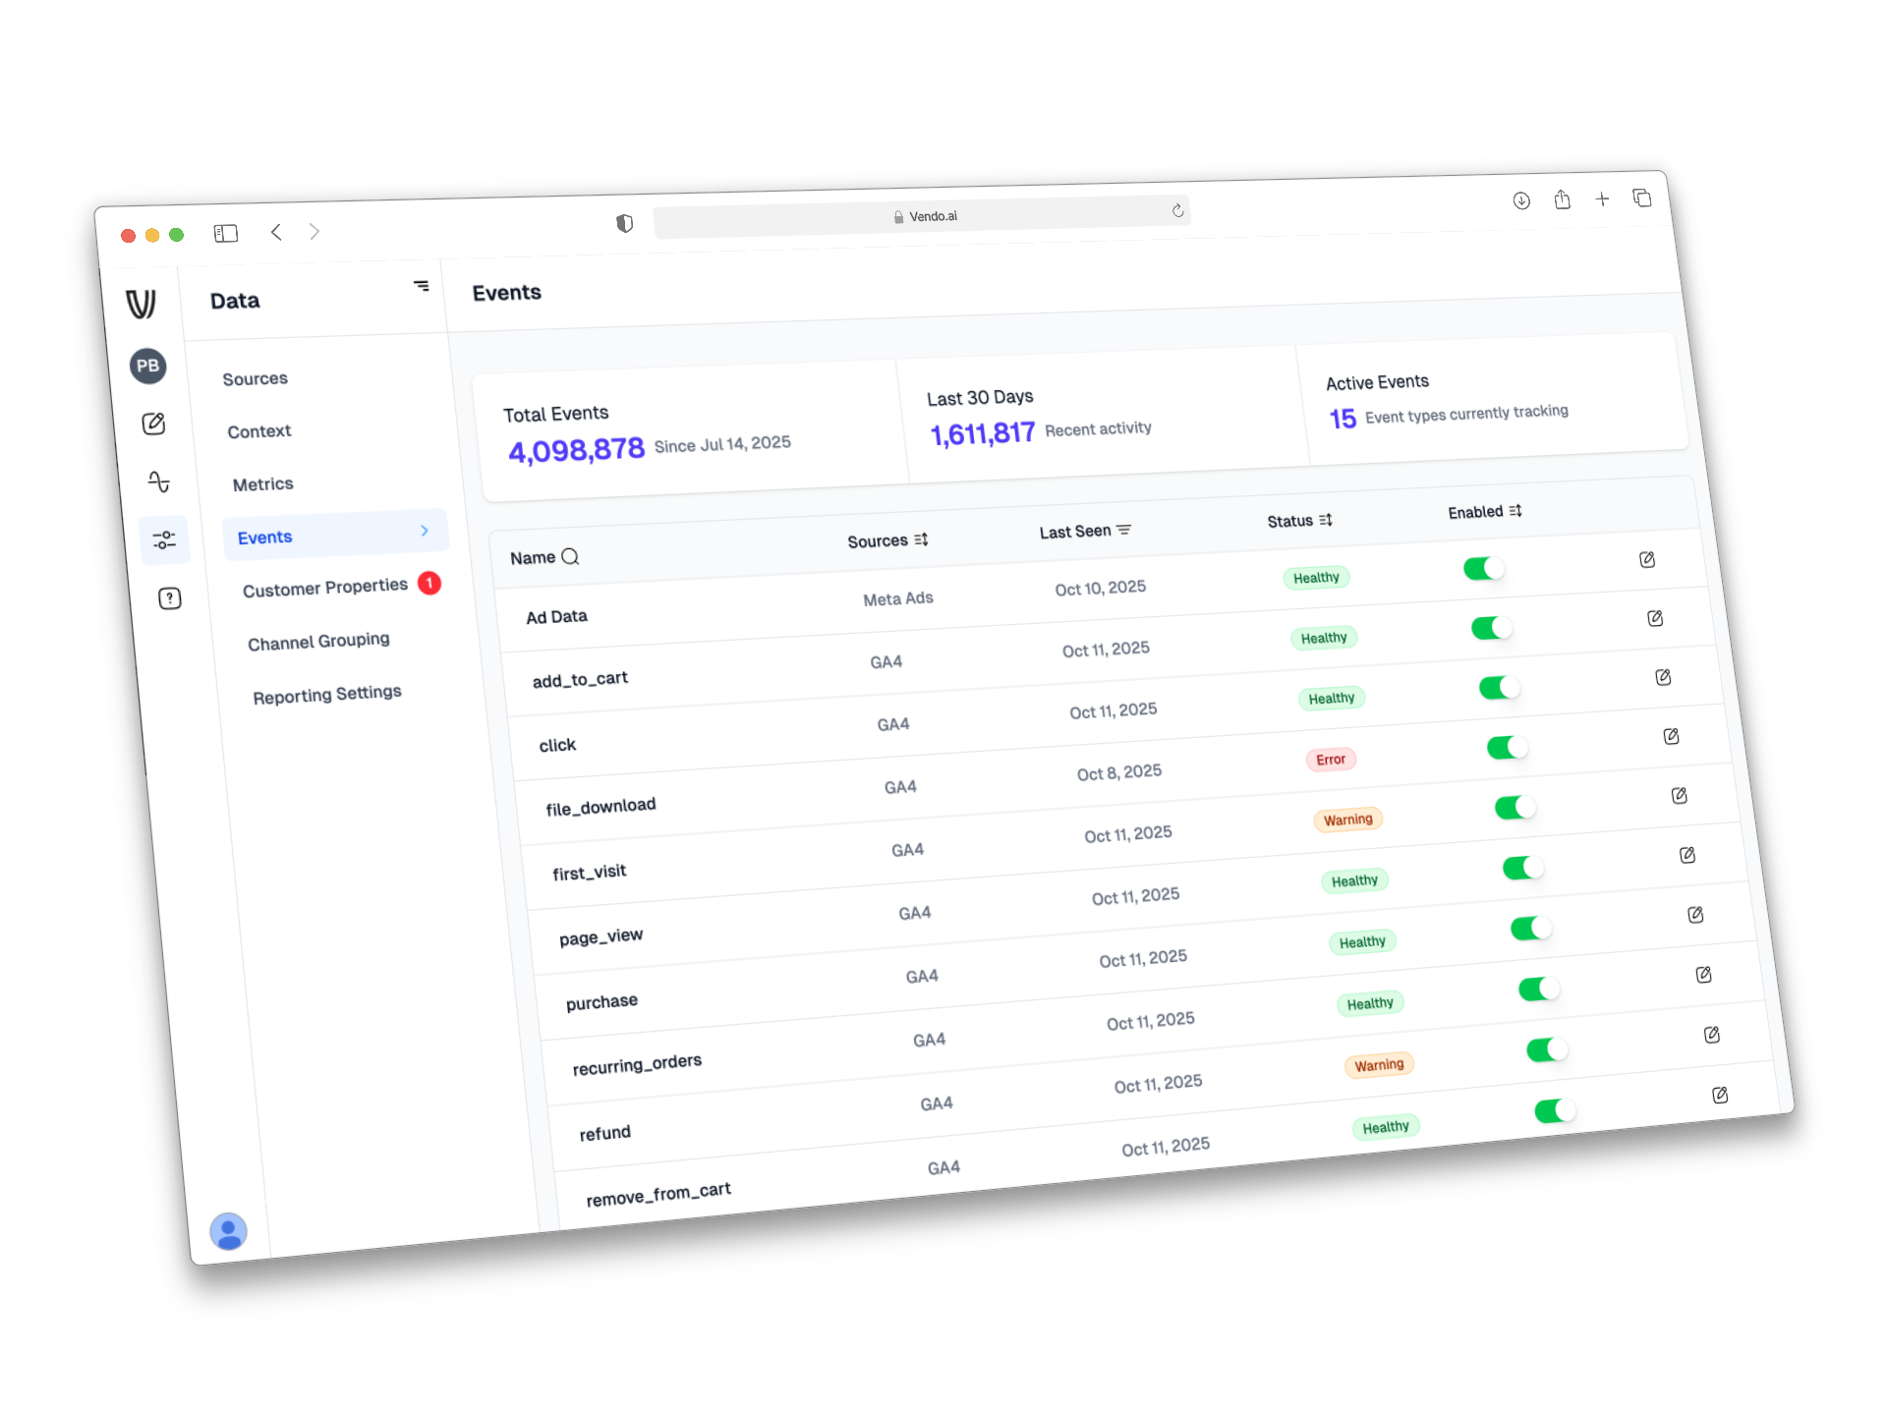Open the activity waveform sidebar icon
This screenshot has width=1887, height=1415.
[159, 481]
